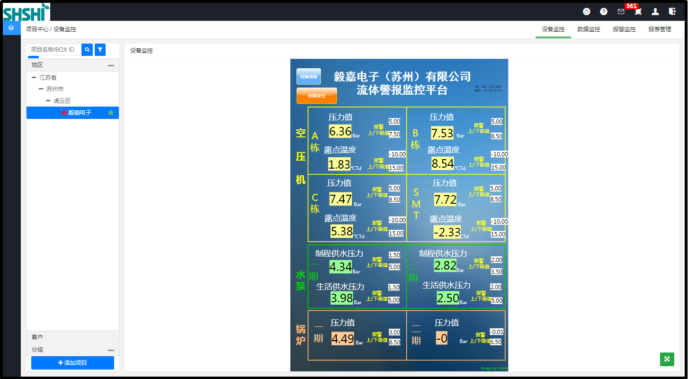The image size is (688, 379).
Task: Toggle the green favorite star on 毅嘉电子
Action: (111, 113)
